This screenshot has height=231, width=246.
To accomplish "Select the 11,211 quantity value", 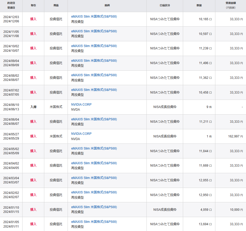I will coord(204,122).
